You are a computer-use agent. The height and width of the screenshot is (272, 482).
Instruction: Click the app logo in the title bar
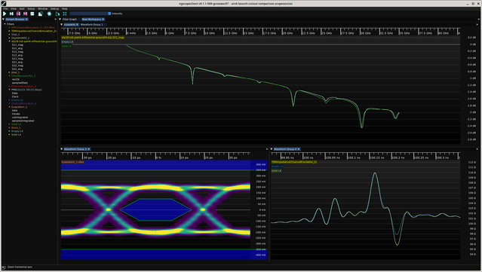tap(3, 3)
